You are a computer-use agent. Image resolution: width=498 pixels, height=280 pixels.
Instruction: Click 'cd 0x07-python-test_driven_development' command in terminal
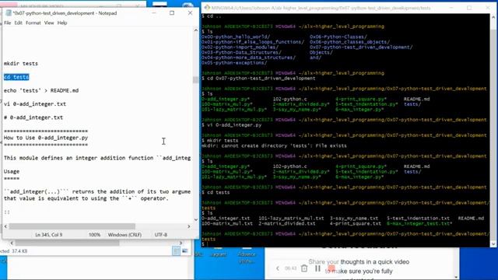(x=261, y=79)
